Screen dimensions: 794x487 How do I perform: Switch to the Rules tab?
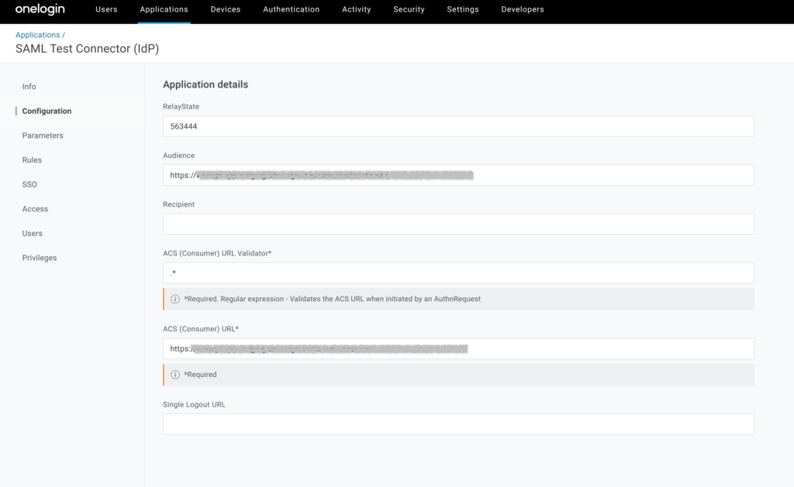click(32, 159)
